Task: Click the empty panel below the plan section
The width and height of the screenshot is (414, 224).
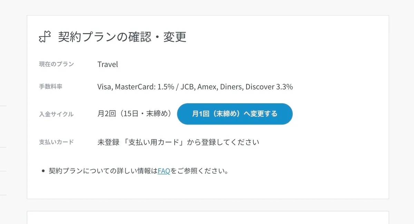Action: [208, 217]
